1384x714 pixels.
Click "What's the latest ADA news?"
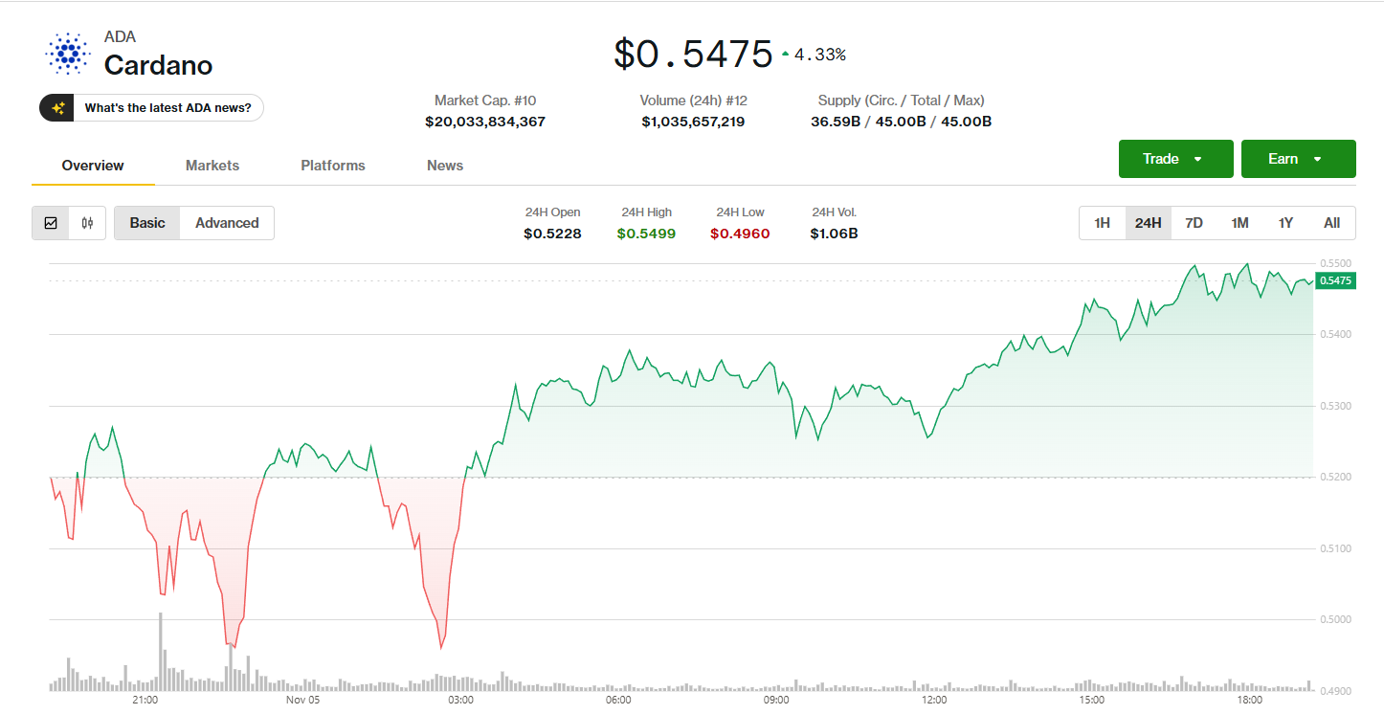pos(167,108)
